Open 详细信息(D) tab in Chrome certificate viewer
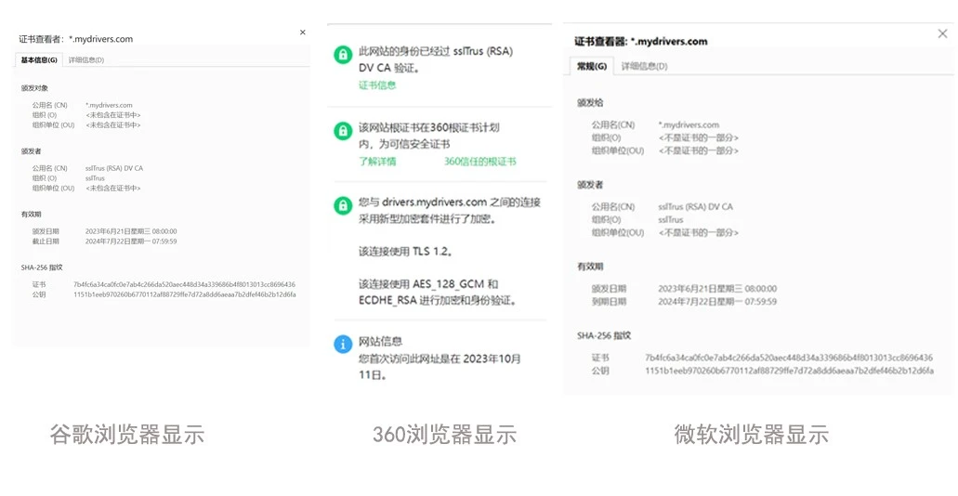The width and height of the screenshot is (958, 496). pos(86,59)
